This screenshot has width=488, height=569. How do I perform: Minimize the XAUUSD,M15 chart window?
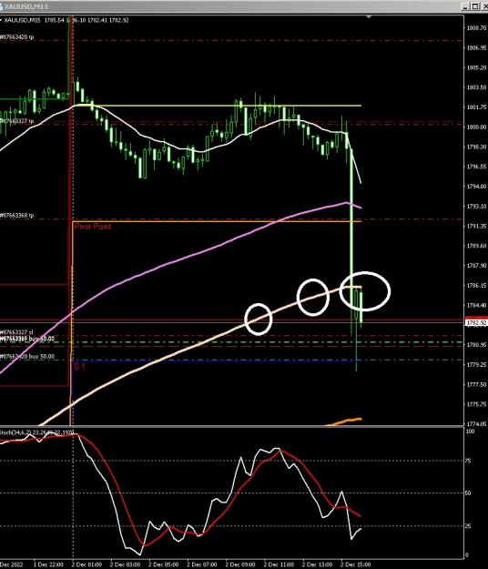(466, 6)
